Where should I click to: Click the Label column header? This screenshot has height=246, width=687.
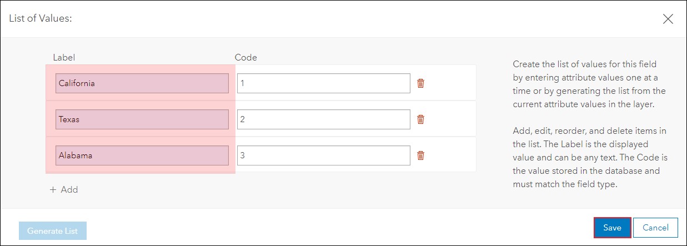pyautogui.click(x=64, y=57)
